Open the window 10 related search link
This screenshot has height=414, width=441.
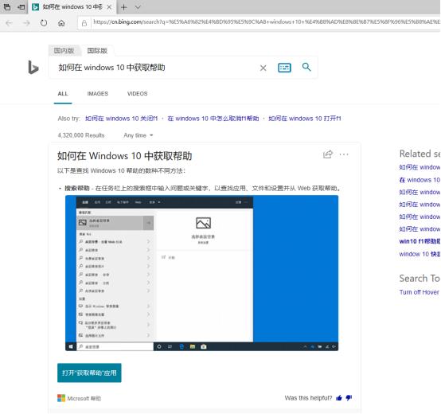pos(420,254)
